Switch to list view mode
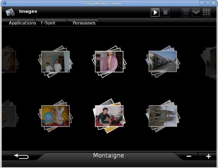The image size is (218, 168). pos(186,13)
